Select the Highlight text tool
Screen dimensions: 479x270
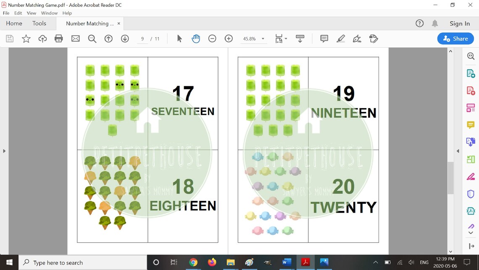pos(341,39)
